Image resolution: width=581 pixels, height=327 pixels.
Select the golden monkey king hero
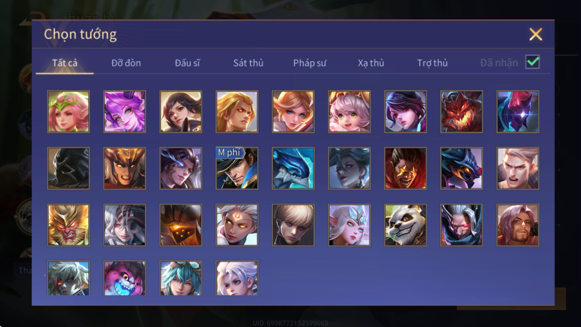click(69, 225)
